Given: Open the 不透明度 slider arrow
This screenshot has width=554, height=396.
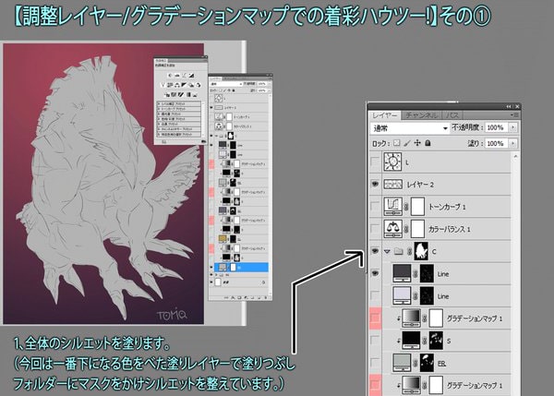Looking at the screenshot, I should coord(513,127).
